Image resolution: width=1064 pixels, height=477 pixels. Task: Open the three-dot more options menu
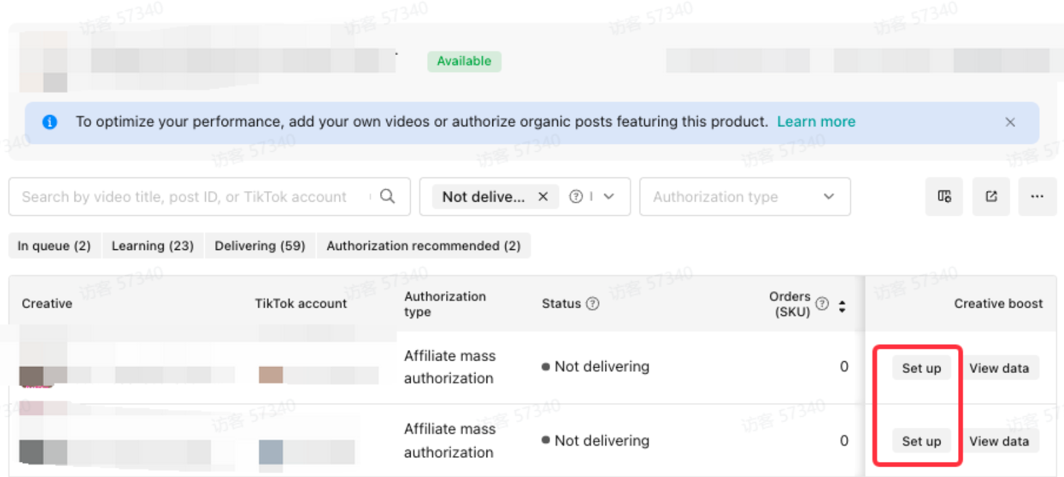click(x=1037, y=196)
